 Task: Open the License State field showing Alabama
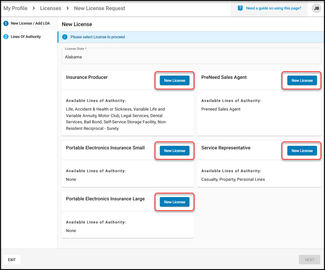point(192,56)
